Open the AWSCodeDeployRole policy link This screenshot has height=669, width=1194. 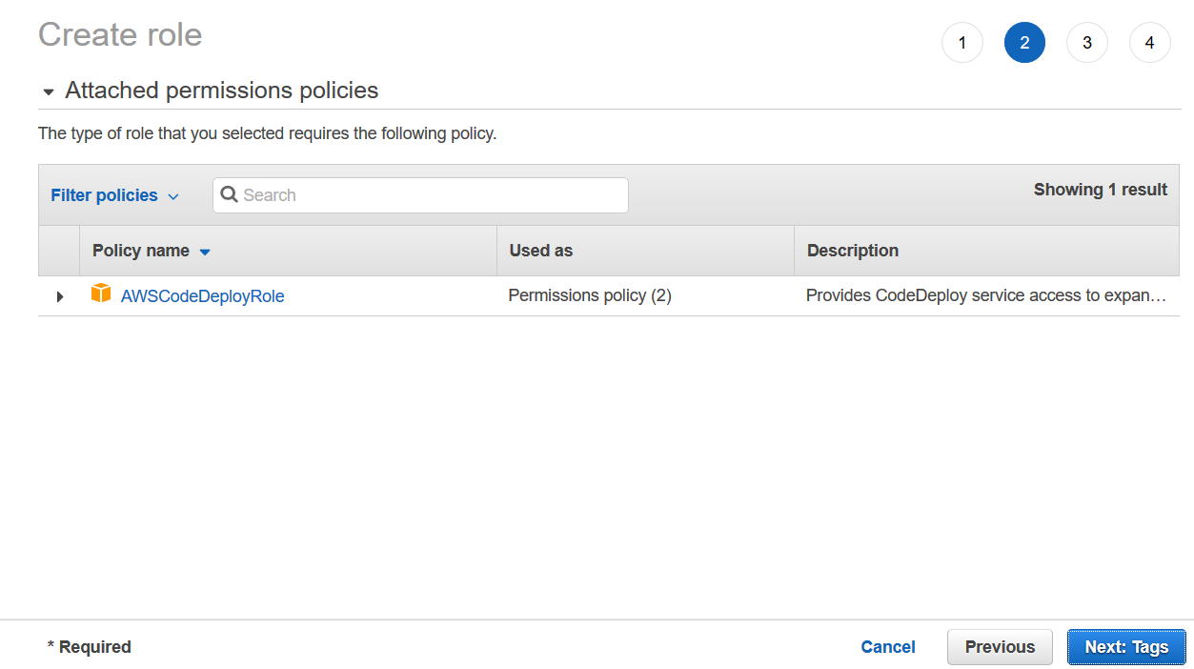tap(202, 296)
